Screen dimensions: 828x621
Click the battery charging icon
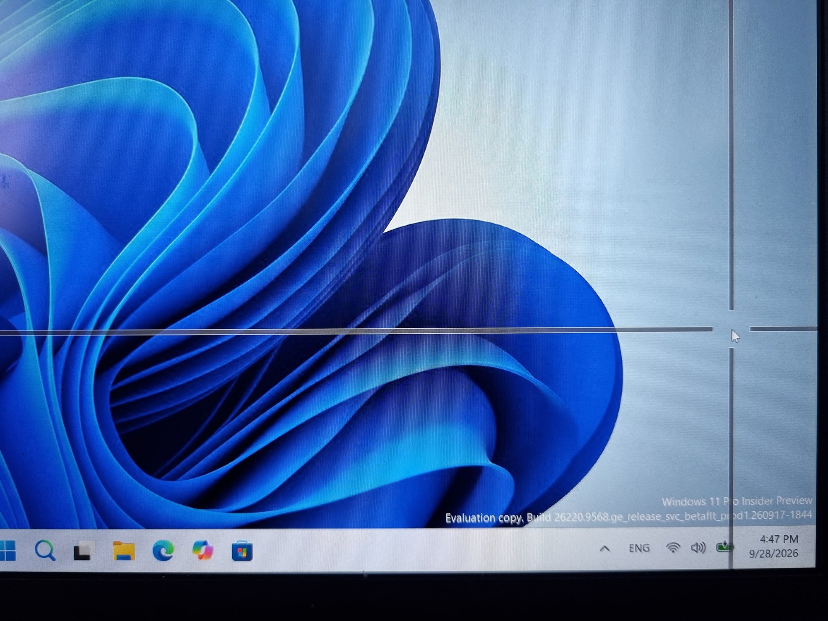coord(724,547)
